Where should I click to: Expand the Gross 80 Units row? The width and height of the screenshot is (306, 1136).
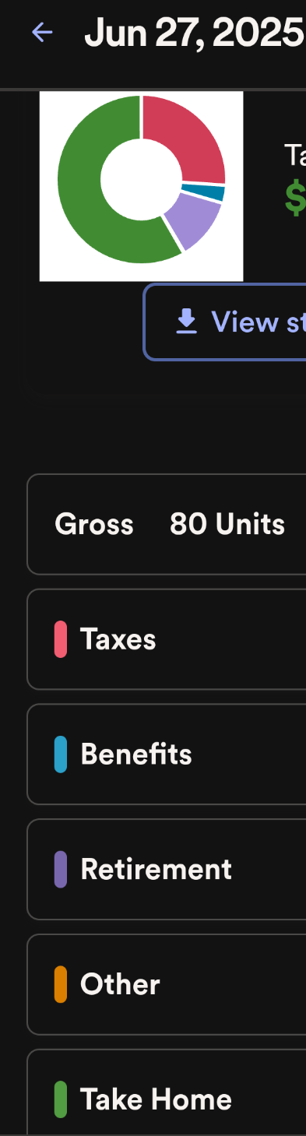tap(167, 524)
